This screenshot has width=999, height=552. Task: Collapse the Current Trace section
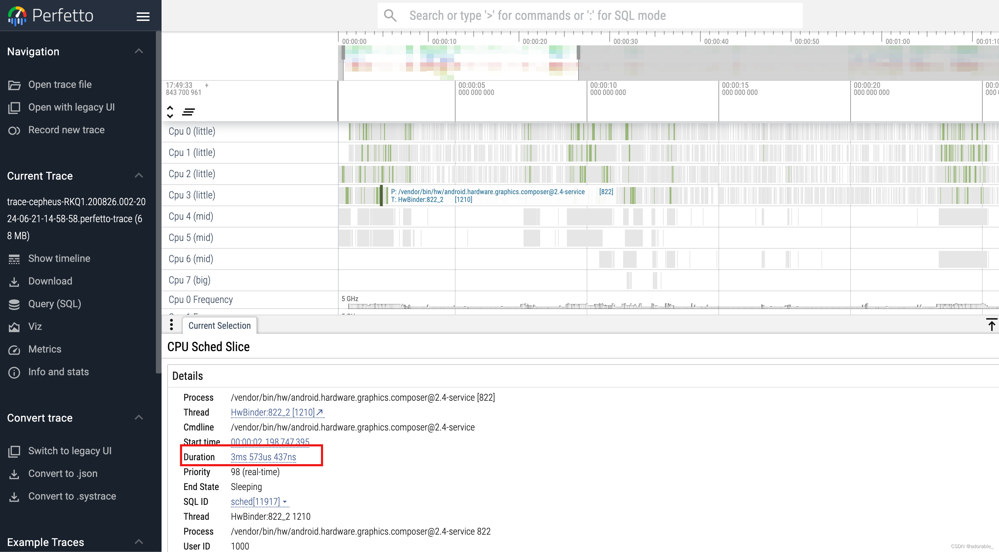pyautogui.click(x=138, y=176)
